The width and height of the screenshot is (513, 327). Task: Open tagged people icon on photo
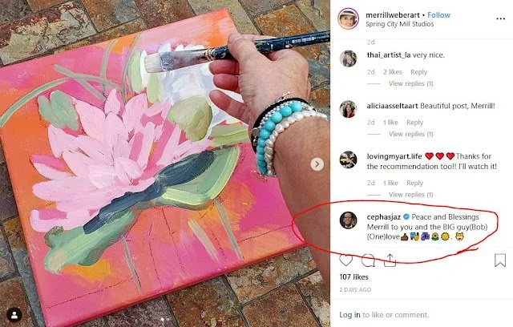[14, 315]
